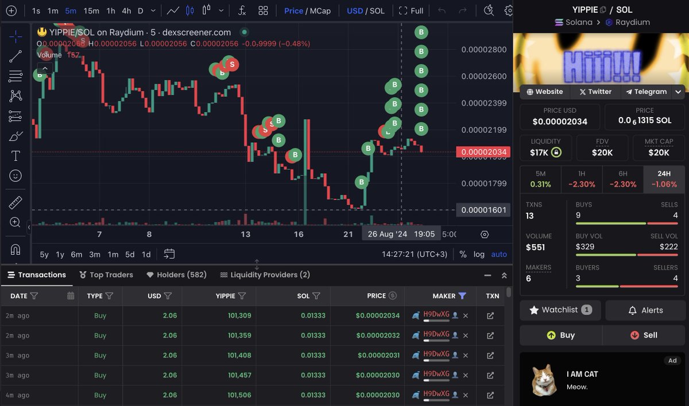This screenshot has width=689, height=406.
Task: Open the token Telegram link
Action: tap(646, 92)
